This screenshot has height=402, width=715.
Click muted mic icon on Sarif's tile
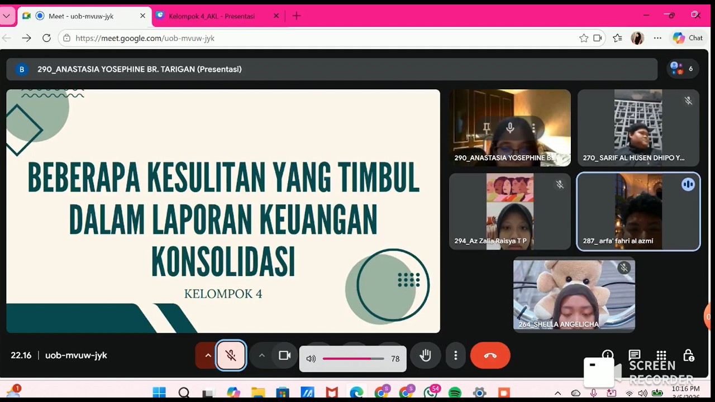tap(688, 100)
